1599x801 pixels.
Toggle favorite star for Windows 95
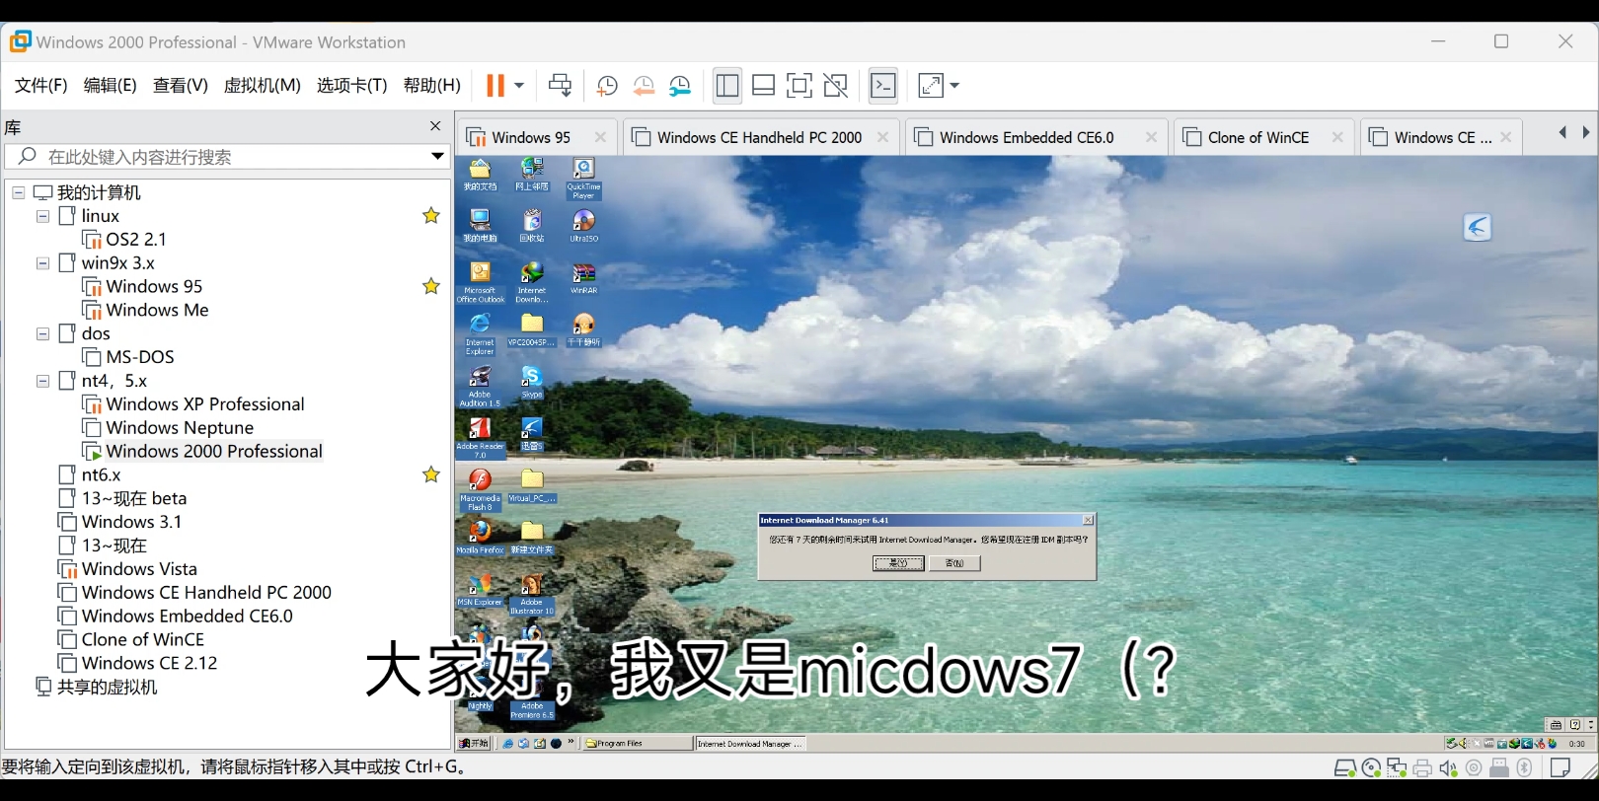pos(431,287)
